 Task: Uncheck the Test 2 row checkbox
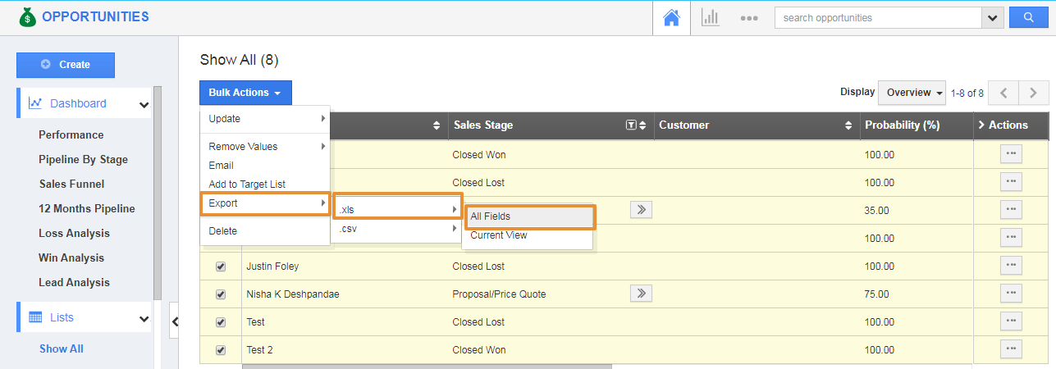[x=220, y=350]
